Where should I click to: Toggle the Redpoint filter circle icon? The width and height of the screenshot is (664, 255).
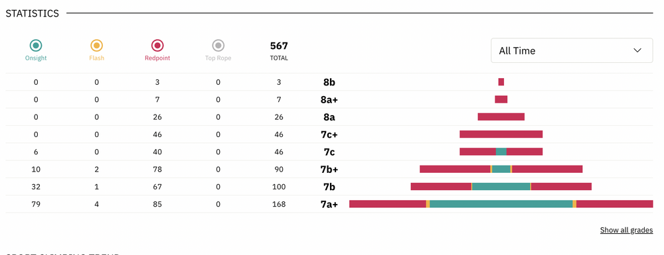(x=157, y=45)
